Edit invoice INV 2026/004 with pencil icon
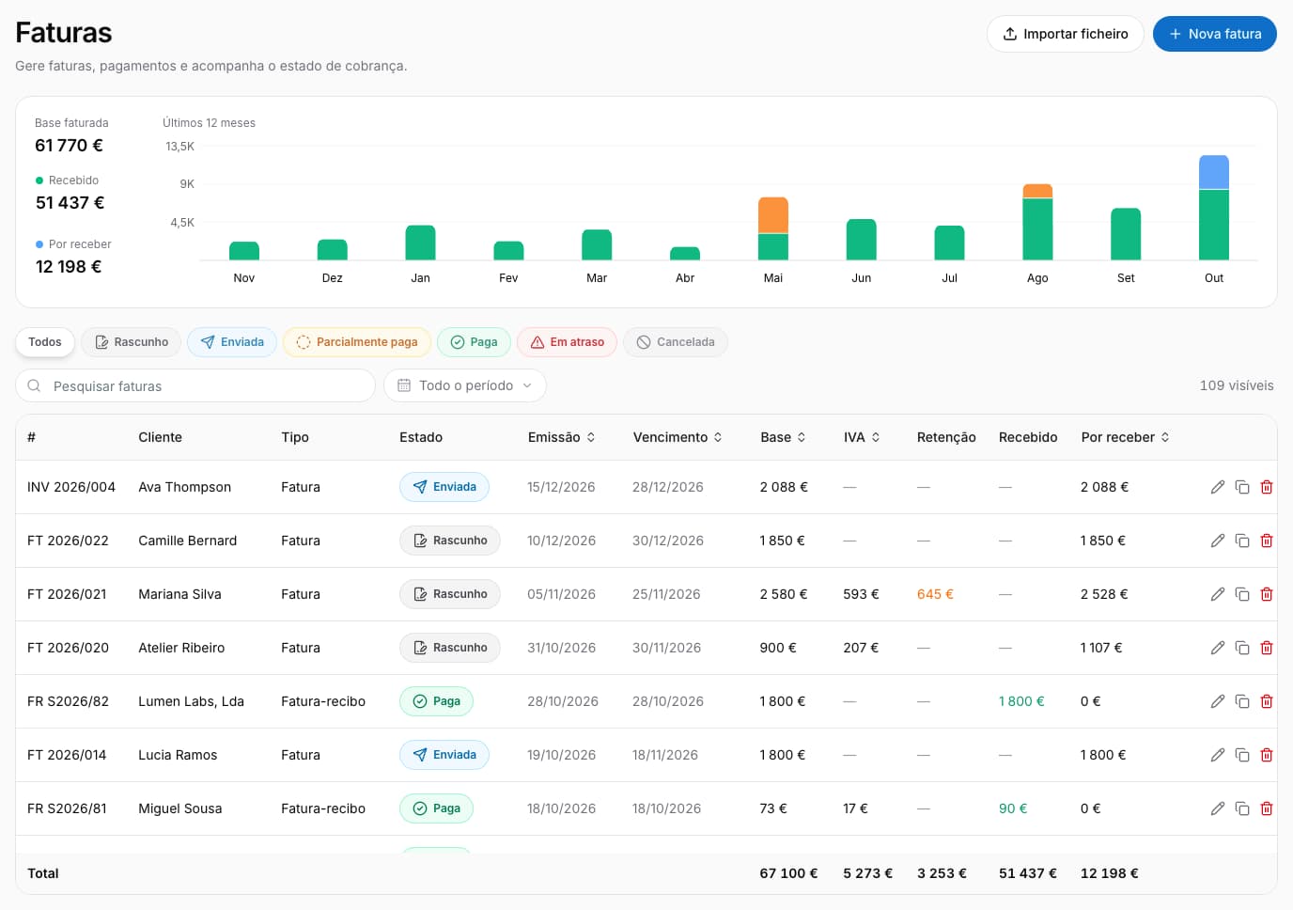 pyautogui.click(x=1218, y=487)
